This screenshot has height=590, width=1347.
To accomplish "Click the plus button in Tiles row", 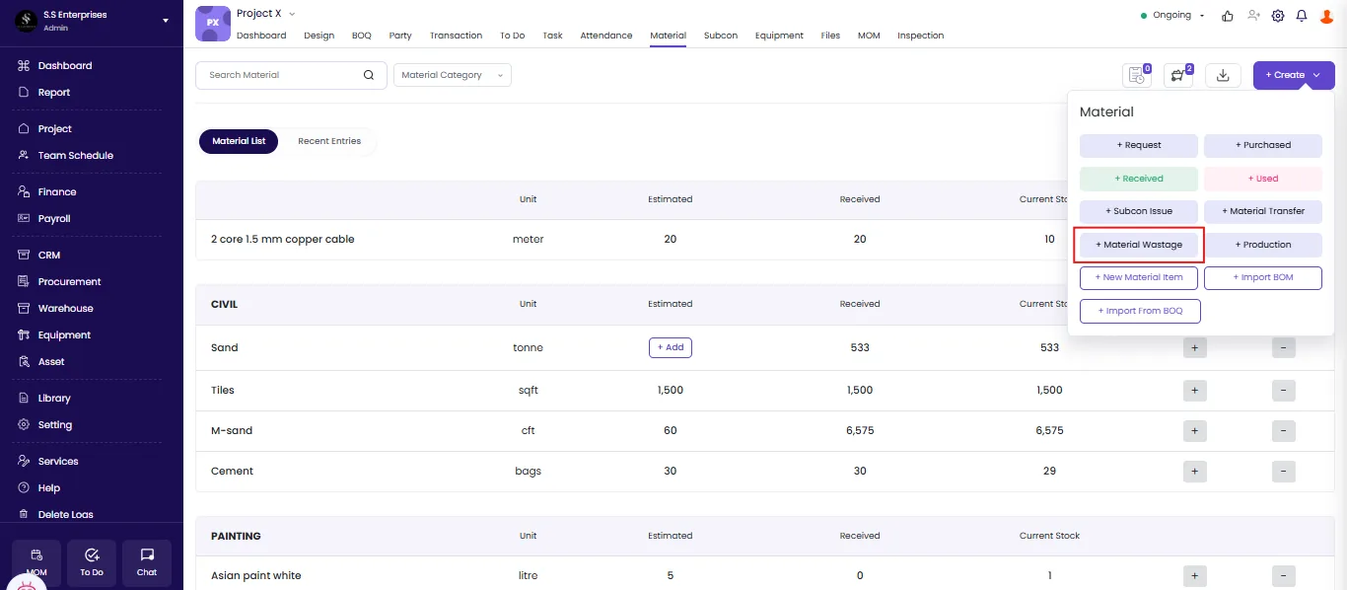I will pyautogui.click(x=1194, y=391).
